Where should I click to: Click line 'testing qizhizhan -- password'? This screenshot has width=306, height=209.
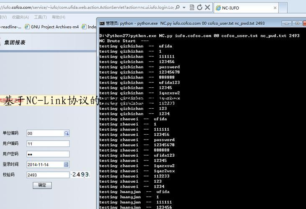[x=139, y=67]
